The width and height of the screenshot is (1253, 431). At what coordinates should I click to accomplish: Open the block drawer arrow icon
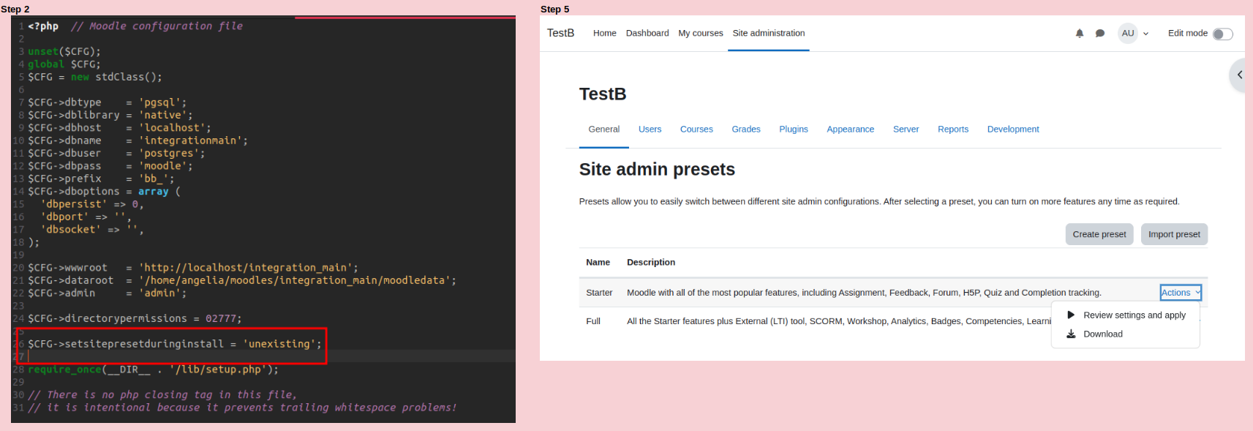(1239, 75)
